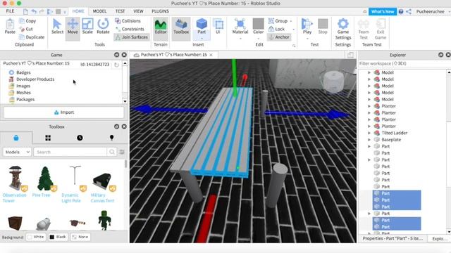This screenshot has height=253, width=451.
Task: Open Toolbox Inventory grid tab
Action: click(x=48, y=138)
